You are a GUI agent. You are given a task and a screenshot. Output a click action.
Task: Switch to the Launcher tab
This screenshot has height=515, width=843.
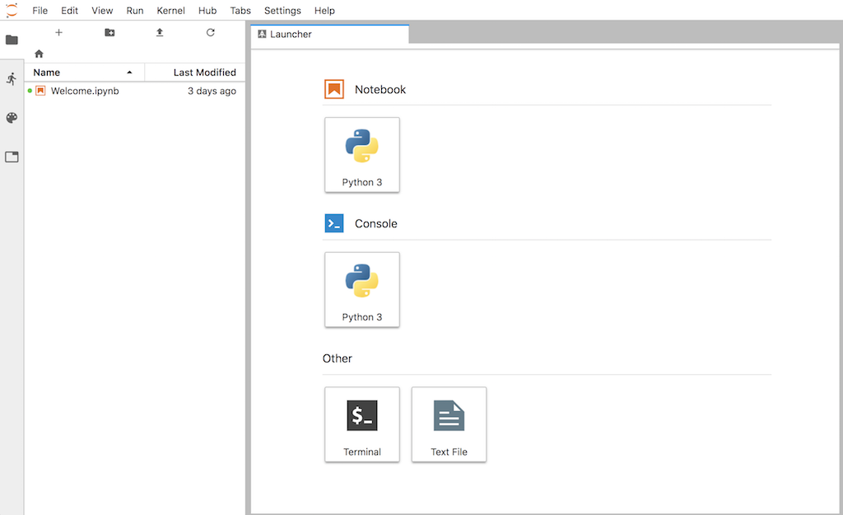pyautogui.click(x=330, y=34)
